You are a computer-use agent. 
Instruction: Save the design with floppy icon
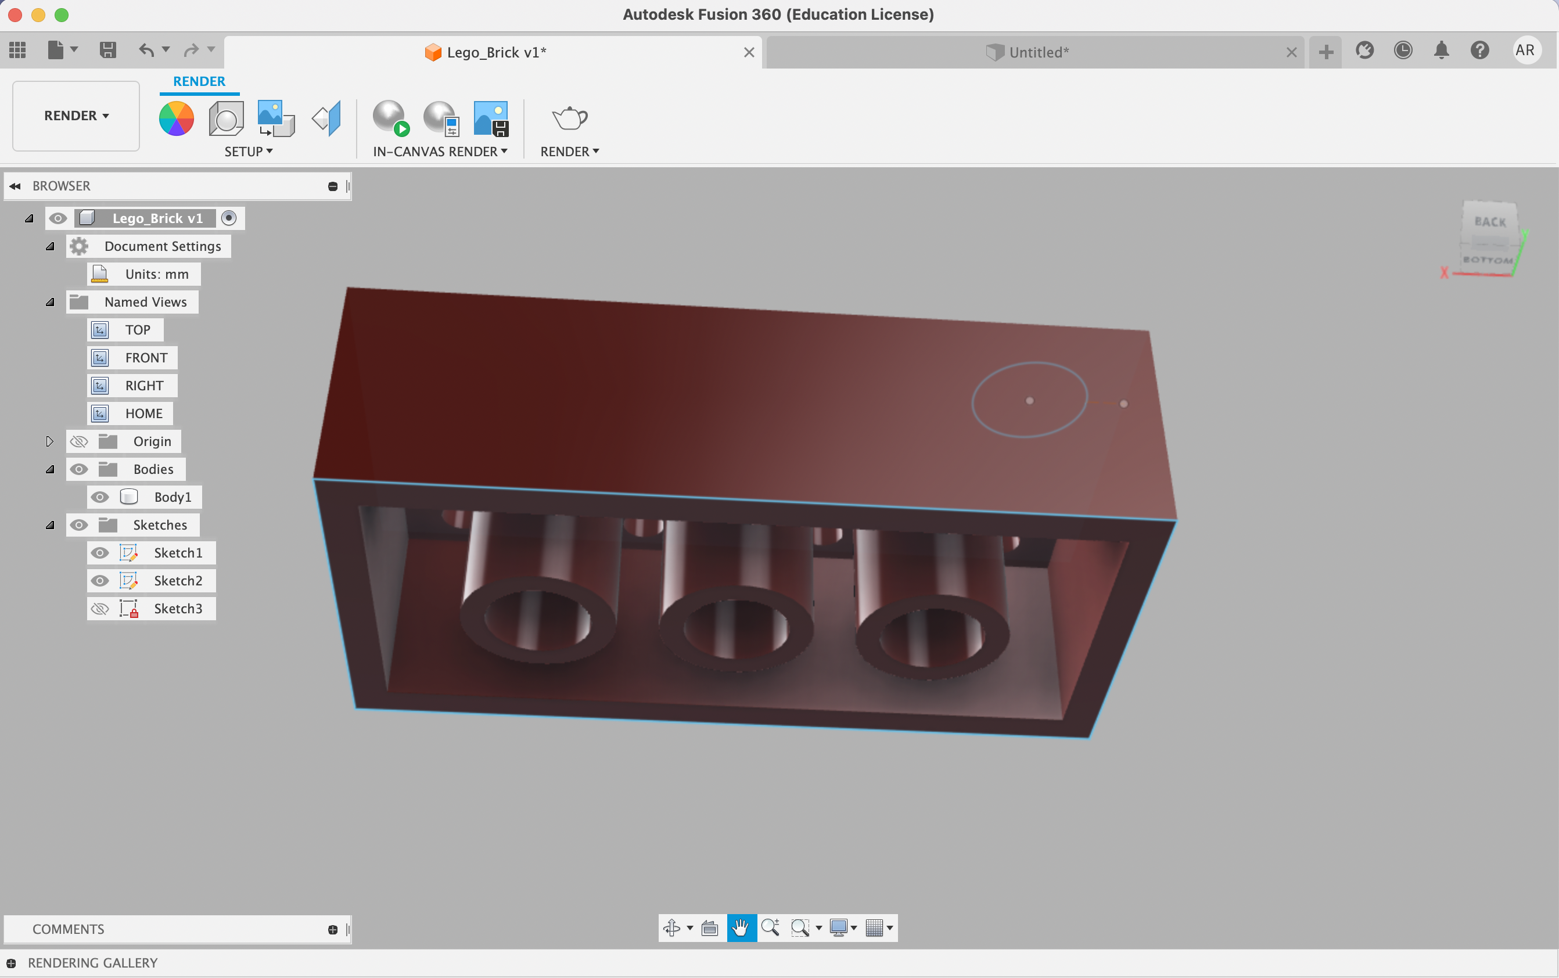108,50
